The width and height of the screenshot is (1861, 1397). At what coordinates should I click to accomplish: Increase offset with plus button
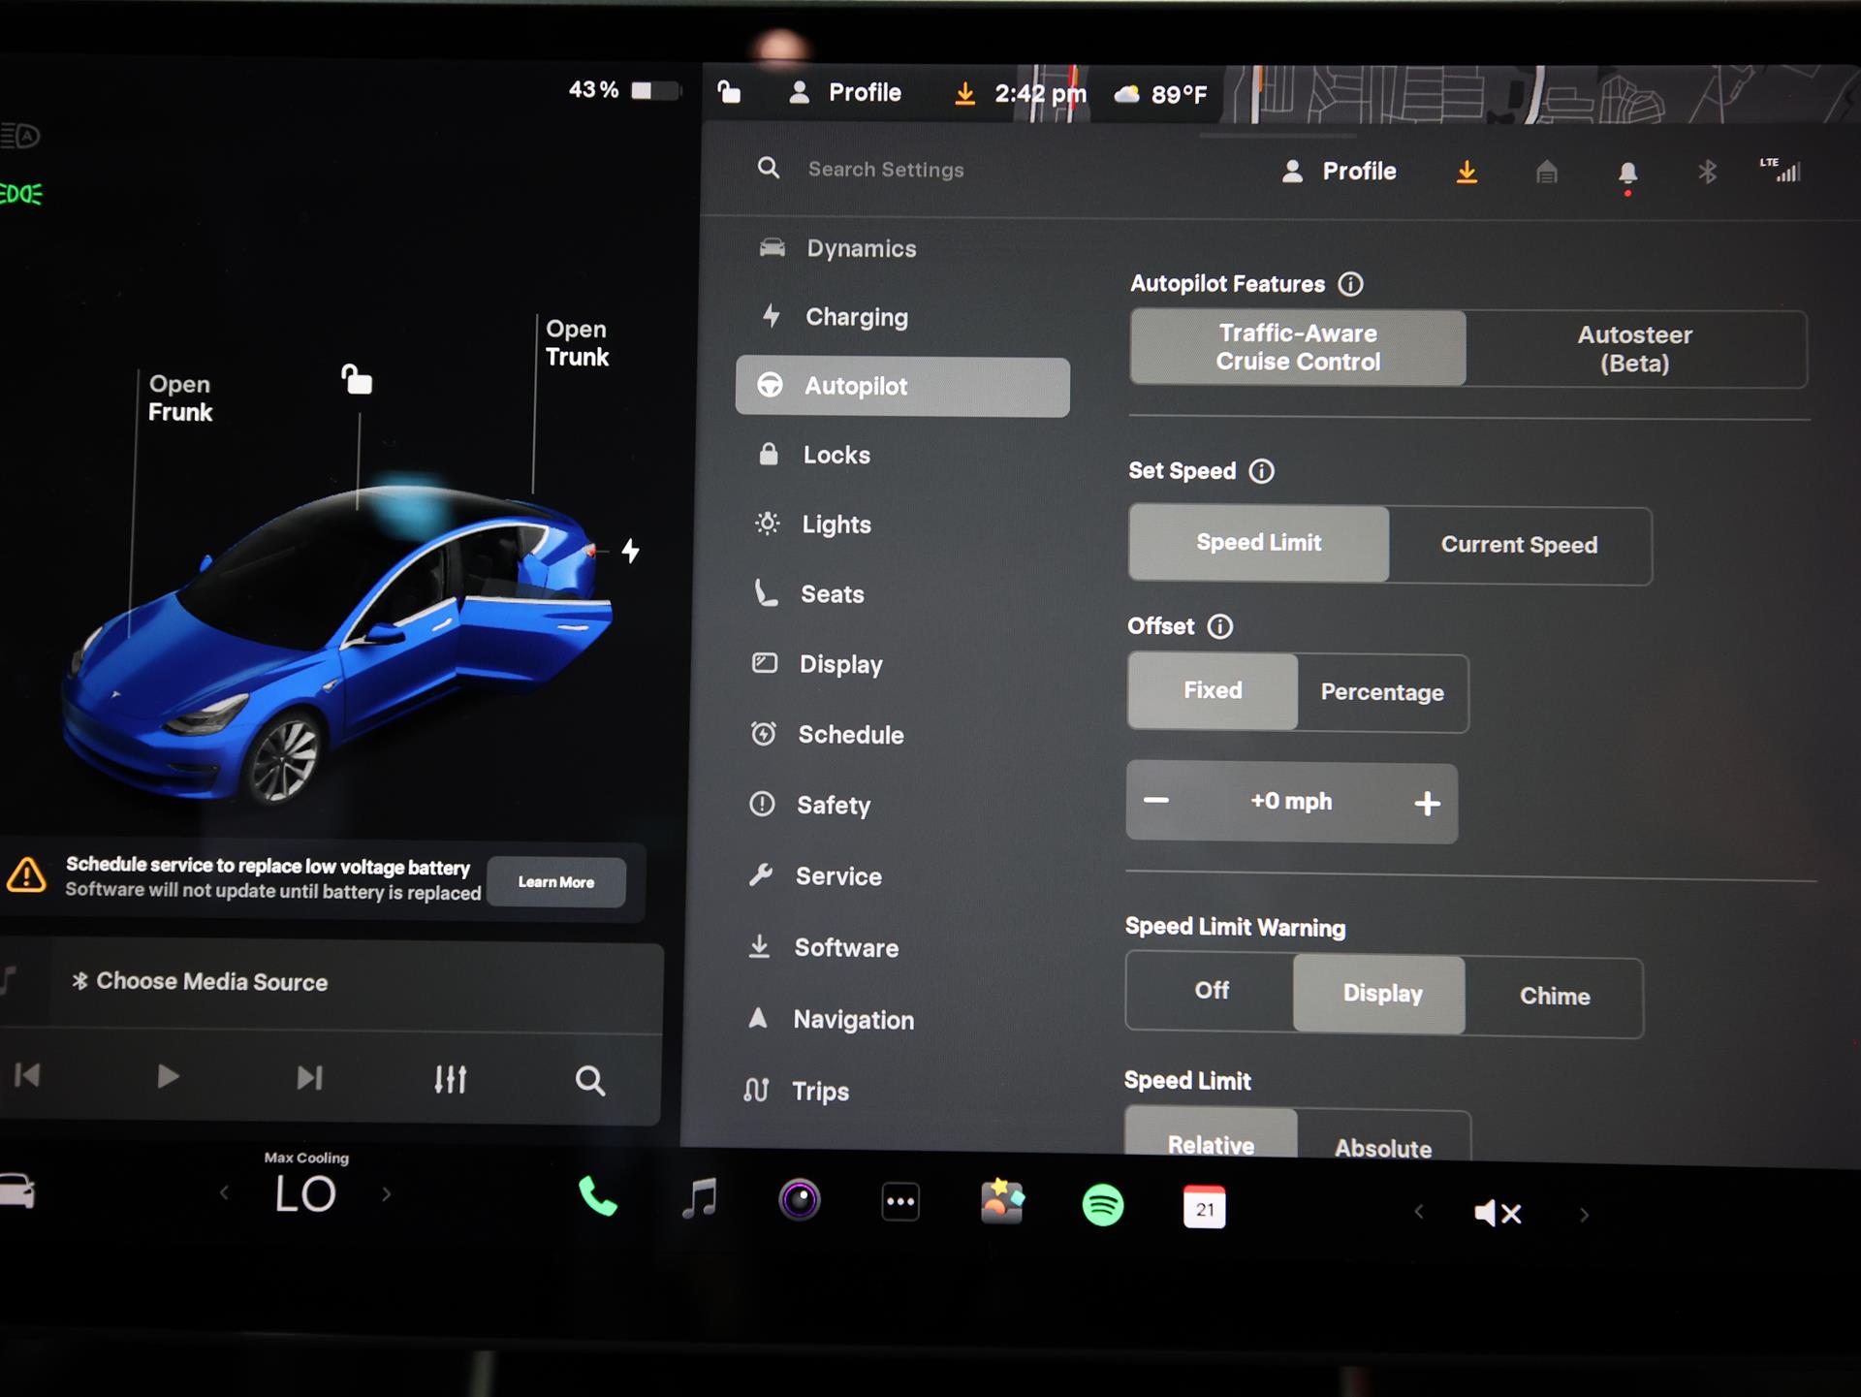pyautogui.click(x=1427, y=804)
